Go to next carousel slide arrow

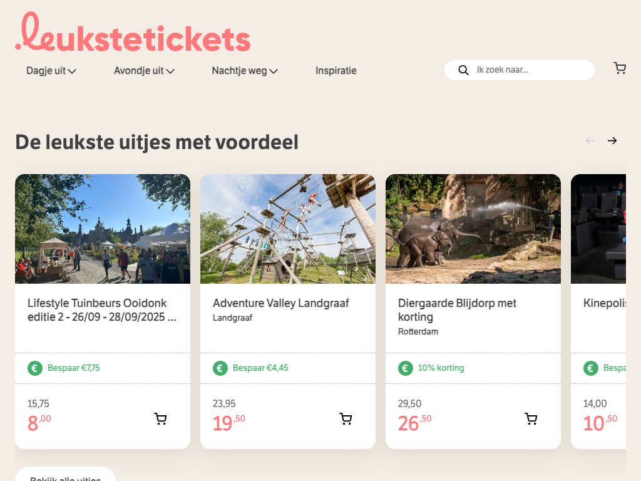[612, 141]
